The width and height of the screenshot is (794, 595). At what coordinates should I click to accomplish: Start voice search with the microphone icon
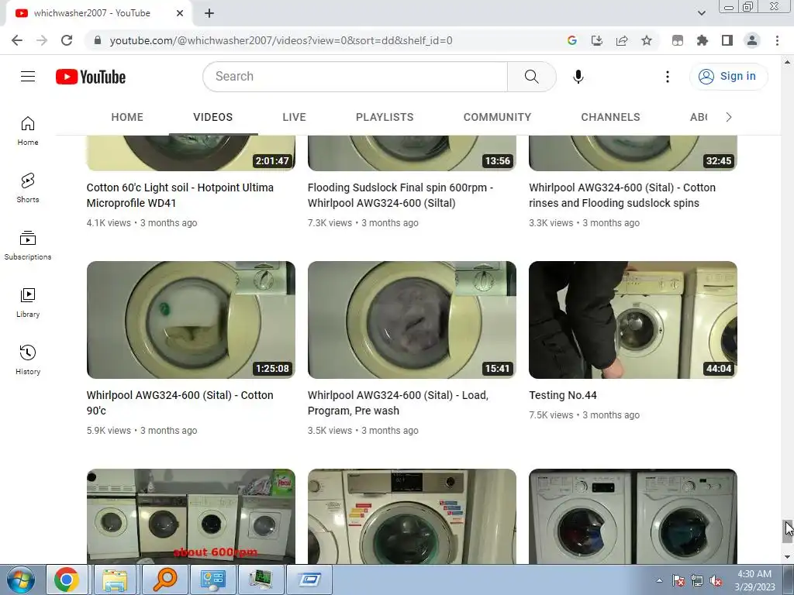click(578, 77)
